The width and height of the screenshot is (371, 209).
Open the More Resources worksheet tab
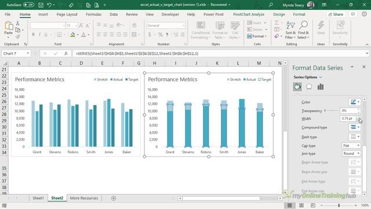pos(83,198)
